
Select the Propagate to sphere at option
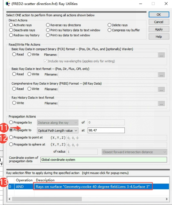coord(27,144)
